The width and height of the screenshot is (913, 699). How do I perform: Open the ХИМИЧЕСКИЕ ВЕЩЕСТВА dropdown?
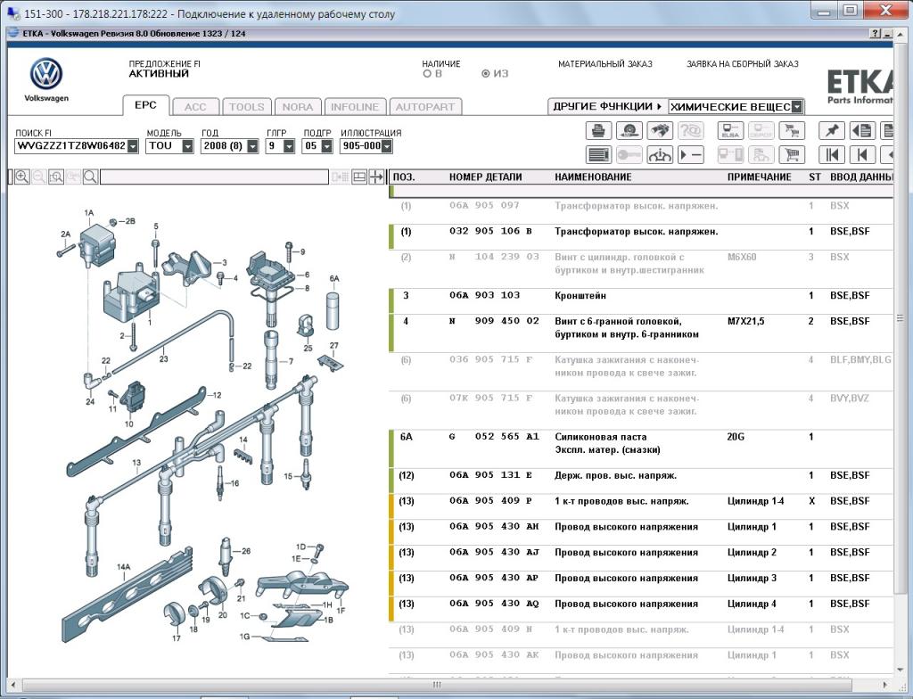pyautogui.click(x=797, y=107)
